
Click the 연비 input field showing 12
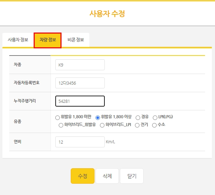tap(80, 142)
